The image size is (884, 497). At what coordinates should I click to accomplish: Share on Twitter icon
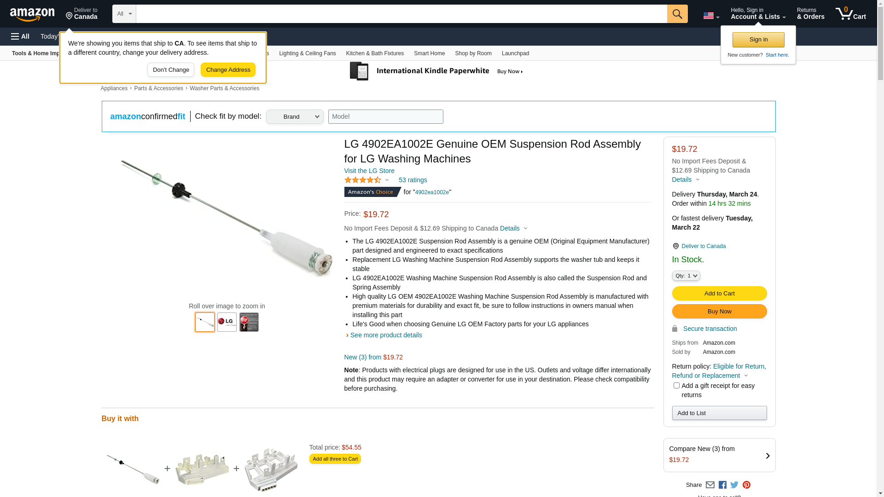pyautogui.click(x=734, y=485)
